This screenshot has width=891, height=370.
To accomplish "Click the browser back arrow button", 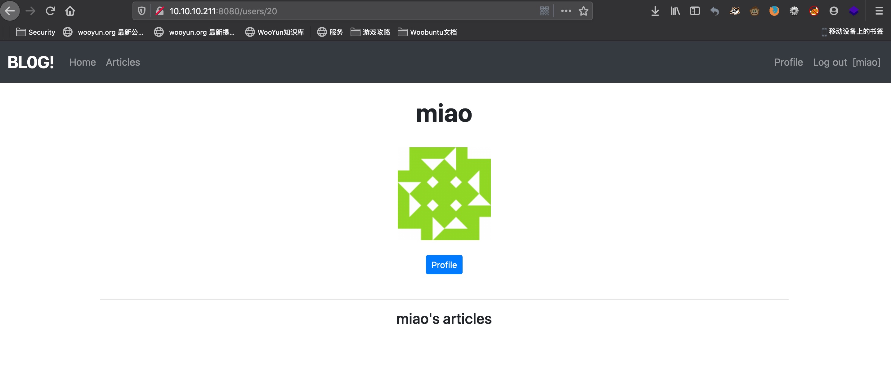I will click(10, 11).
